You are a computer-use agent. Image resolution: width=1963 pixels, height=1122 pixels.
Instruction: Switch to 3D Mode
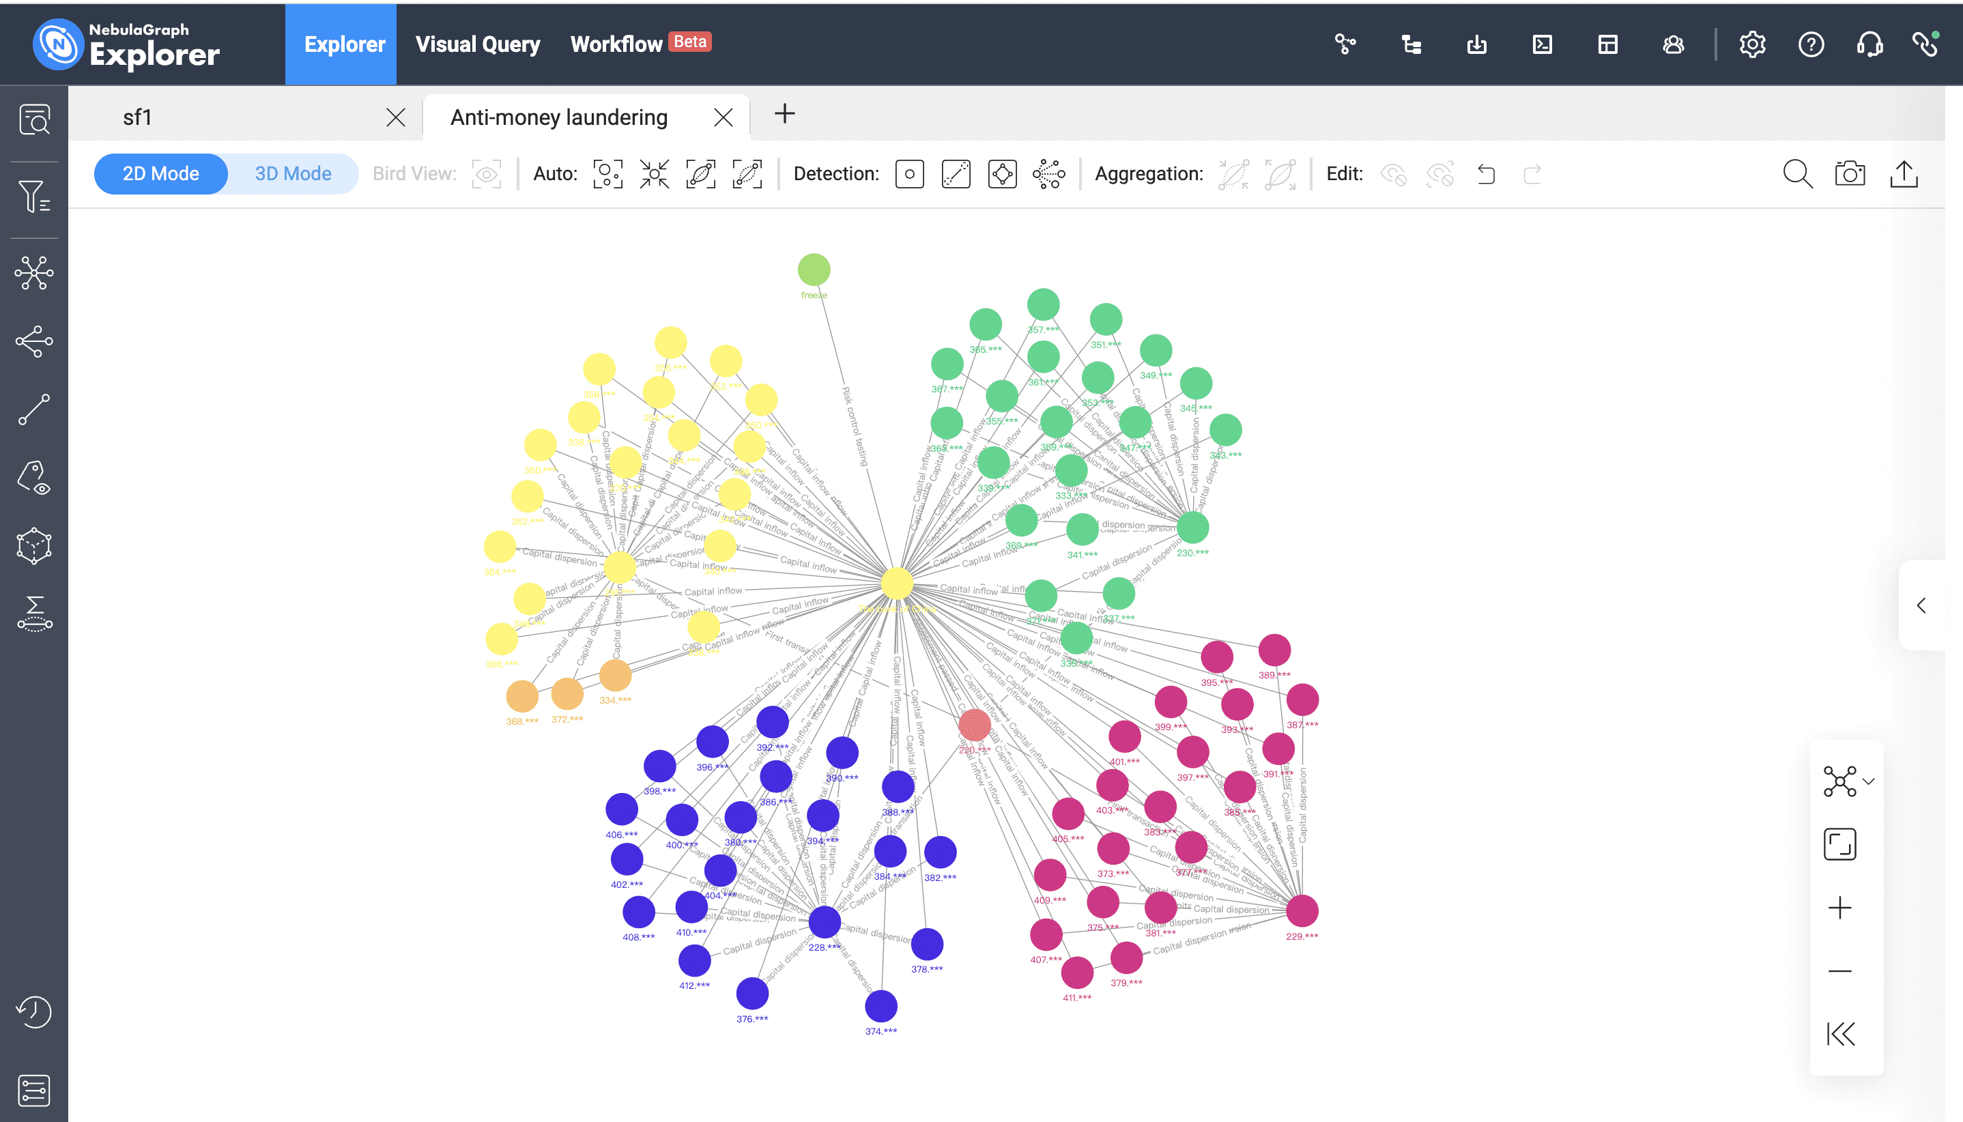tap(292, 173)
